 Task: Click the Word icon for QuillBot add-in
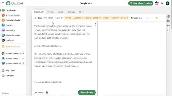click(x=3, y=58)
